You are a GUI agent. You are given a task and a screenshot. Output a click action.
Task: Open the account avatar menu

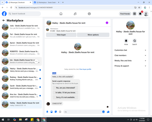(x=146, y=14)
